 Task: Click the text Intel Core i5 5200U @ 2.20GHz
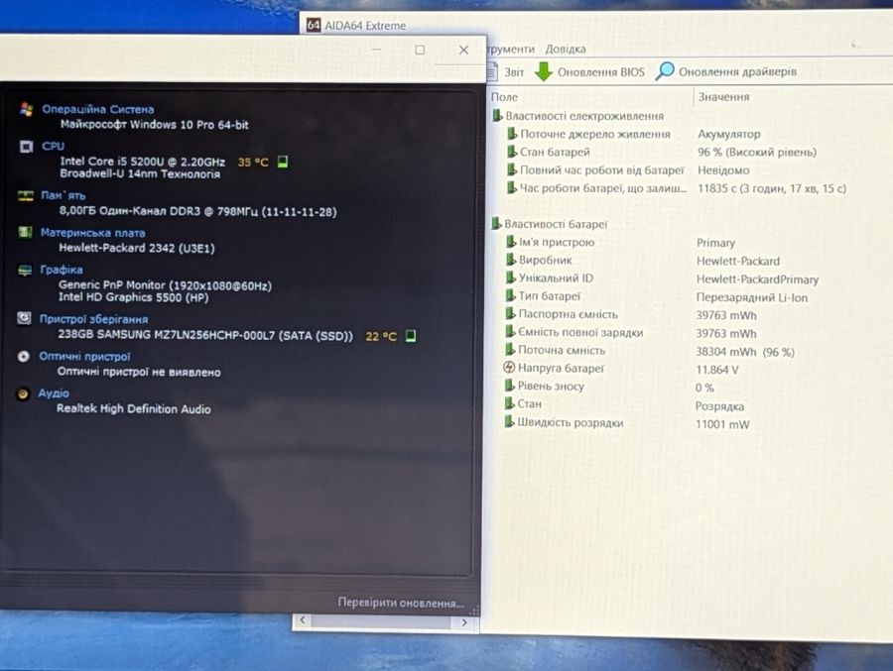[142, 162]
